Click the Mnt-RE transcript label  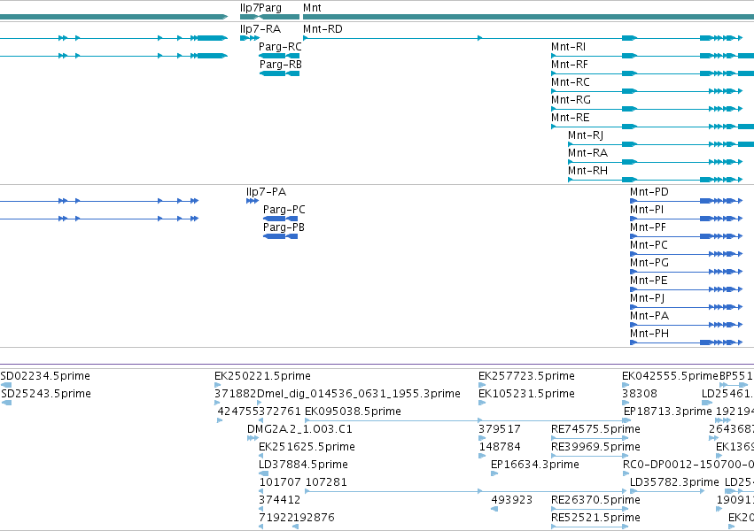click(x=571, y=118)
